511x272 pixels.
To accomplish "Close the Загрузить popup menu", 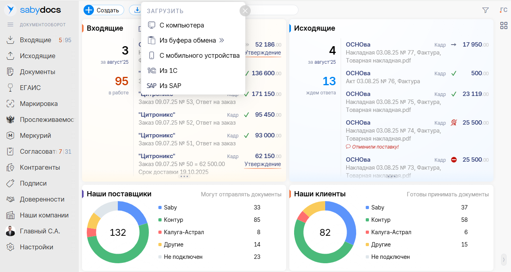I will click(245, 11).
